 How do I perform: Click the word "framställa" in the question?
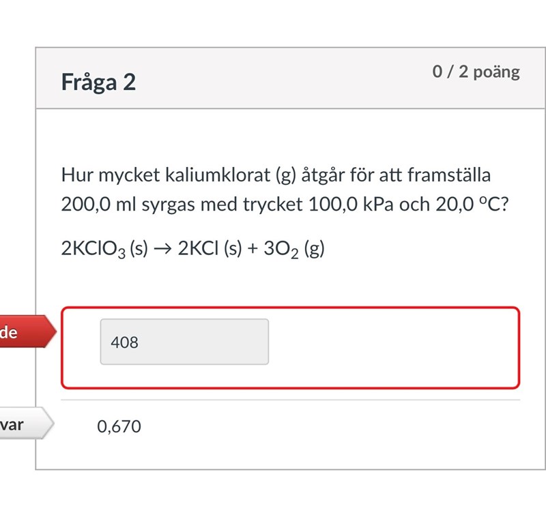coord(449,176)
